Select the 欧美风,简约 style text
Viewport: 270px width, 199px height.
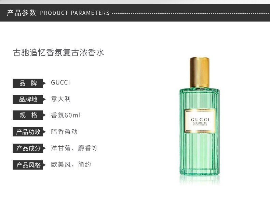[x=71, y=164]
